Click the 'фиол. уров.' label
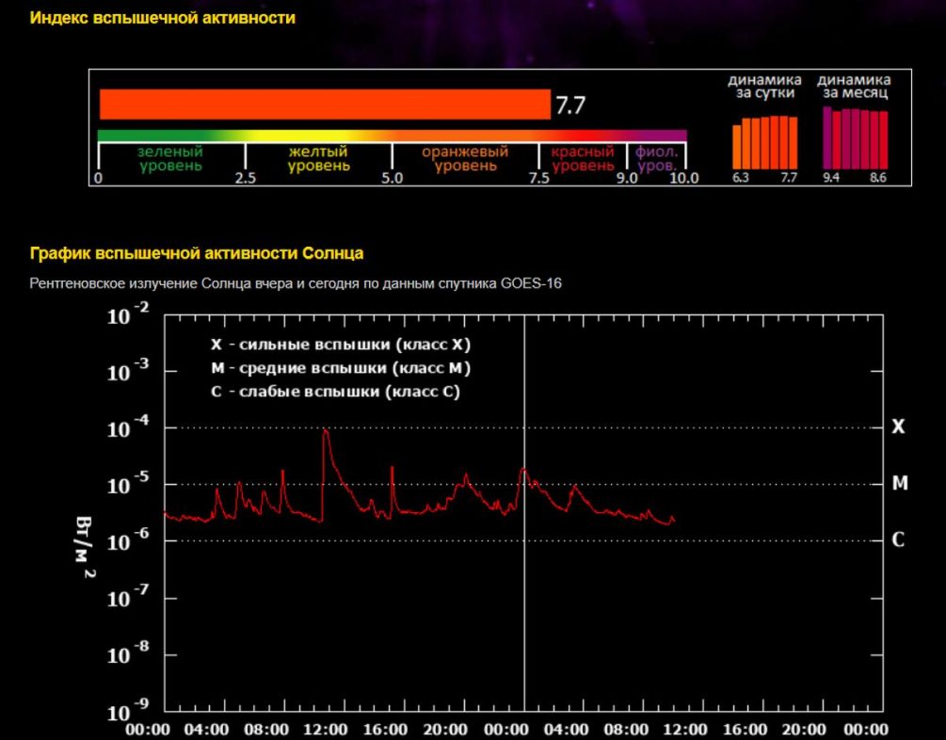Image resolution: width=946 pixels, height=740 pixels. [656, 159]
